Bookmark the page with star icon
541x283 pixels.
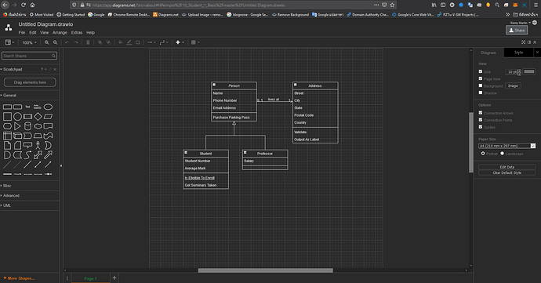[x=392, y=5]
